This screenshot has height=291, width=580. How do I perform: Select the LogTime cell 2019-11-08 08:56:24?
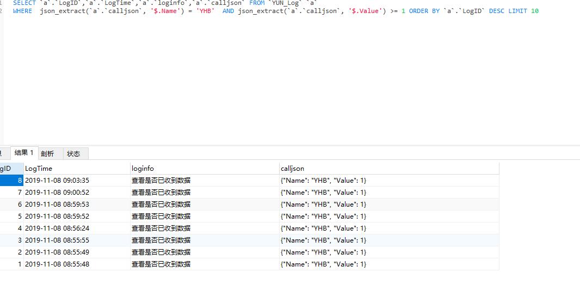point(57,228)
